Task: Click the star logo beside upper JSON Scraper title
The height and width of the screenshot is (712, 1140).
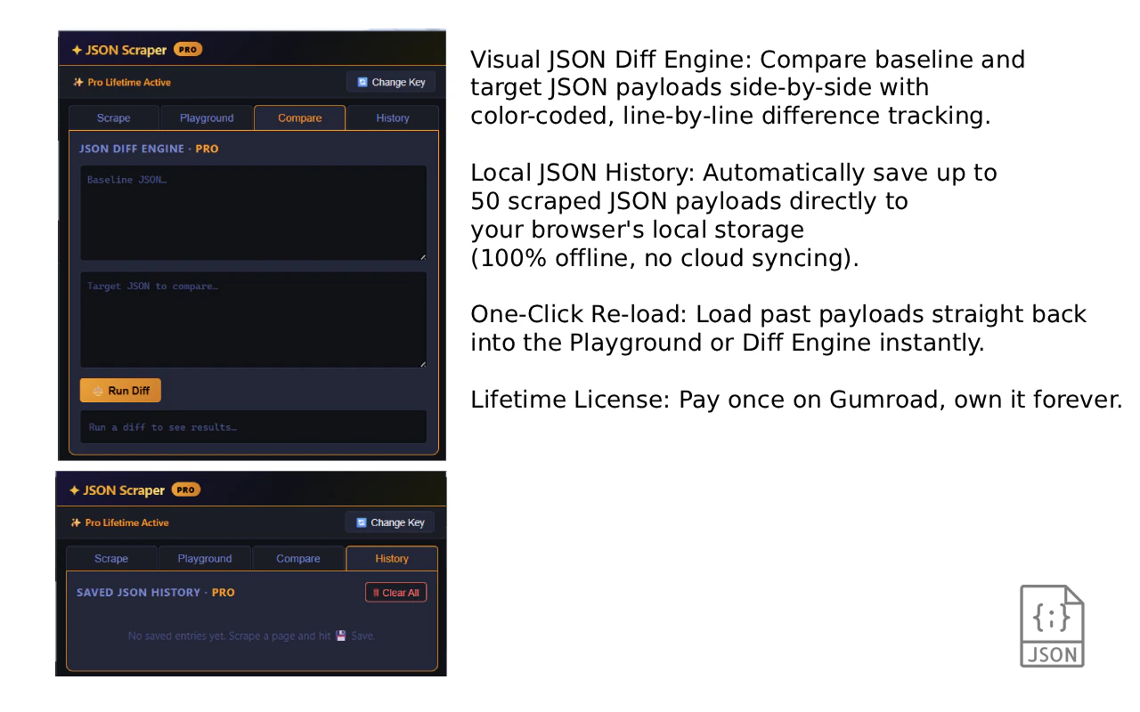Action: coord(77,50)
